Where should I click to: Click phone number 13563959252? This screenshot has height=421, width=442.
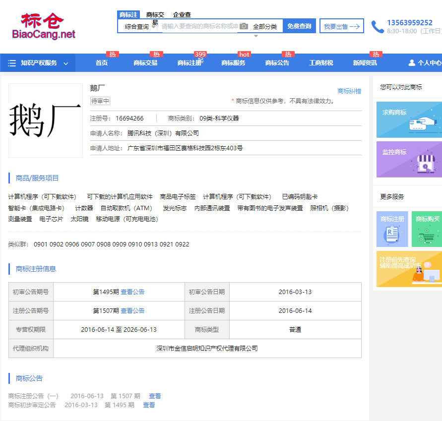tap(410, 22)
